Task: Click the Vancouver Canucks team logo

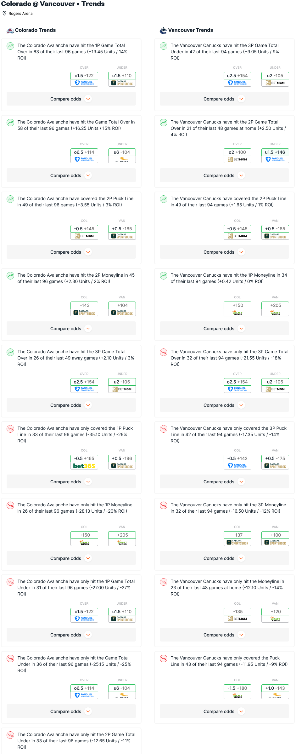Action: 163,30
